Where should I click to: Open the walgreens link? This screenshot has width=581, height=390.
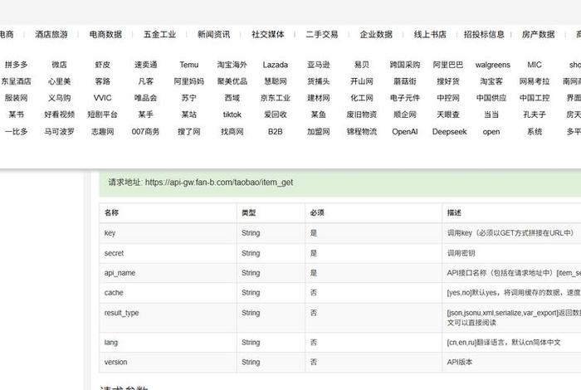492,65
